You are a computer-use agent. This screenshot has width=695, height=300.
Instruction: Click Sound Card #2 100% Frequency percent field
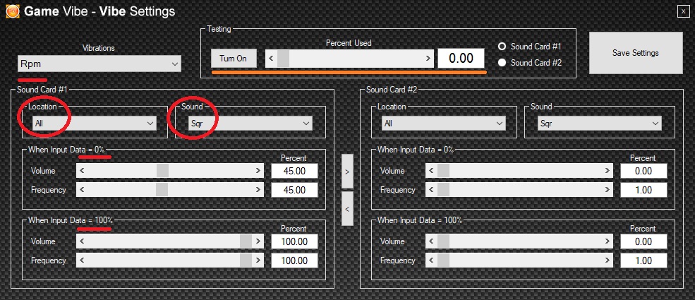pyautogui.click(x=643, y=260)
